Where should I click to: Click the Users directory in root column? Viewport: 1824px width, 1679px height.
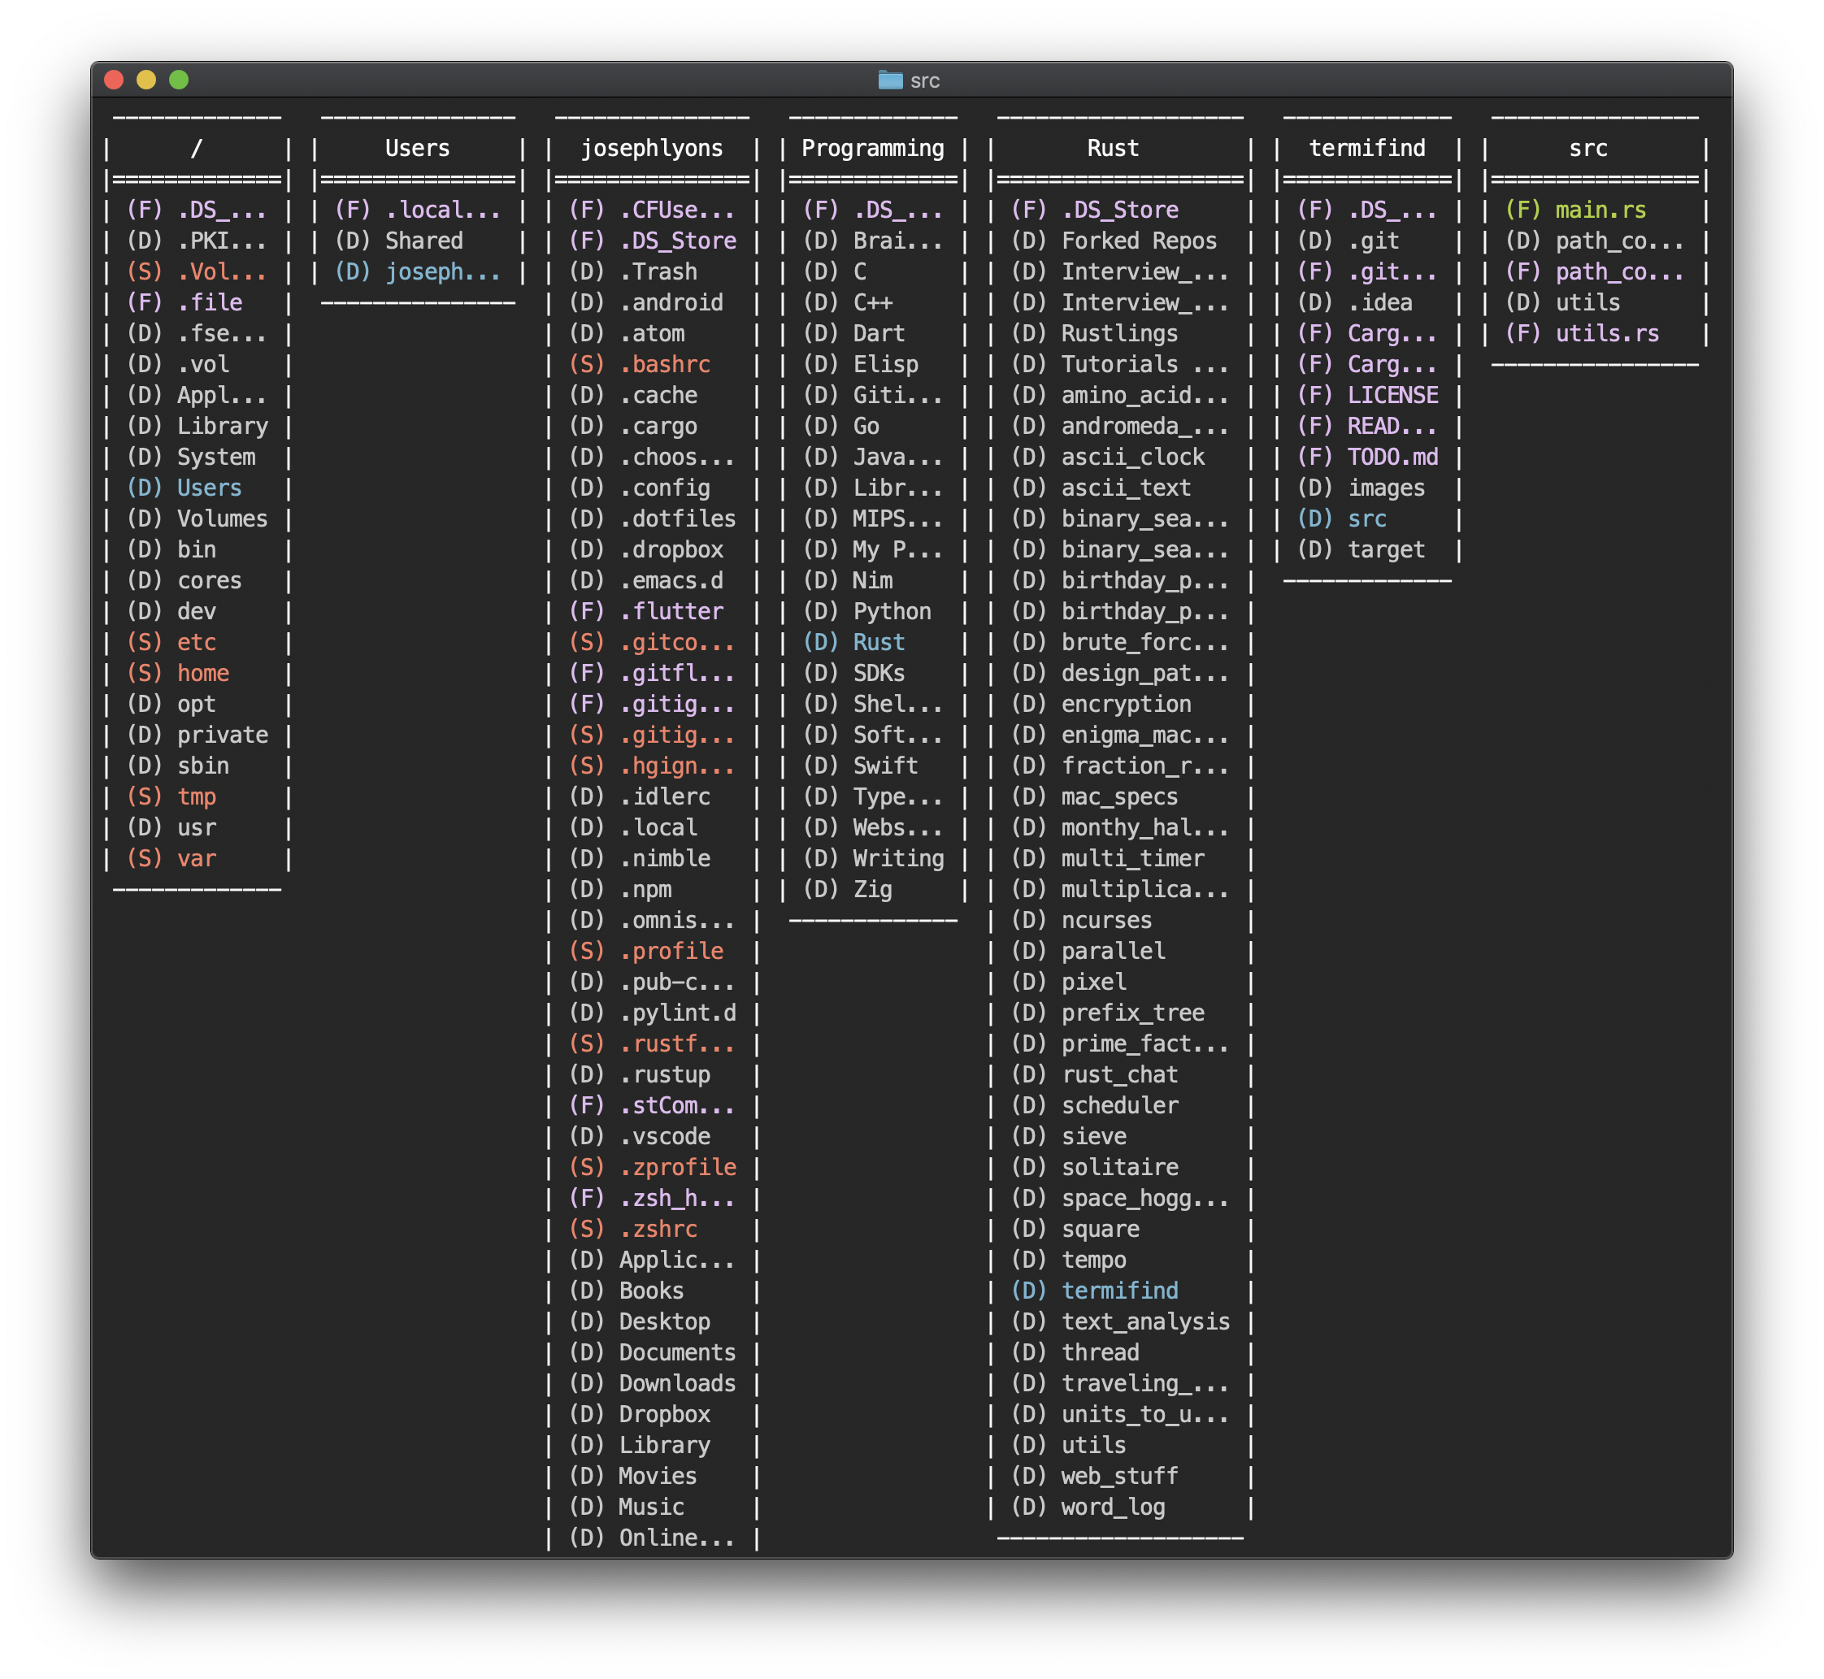(209, 488)
